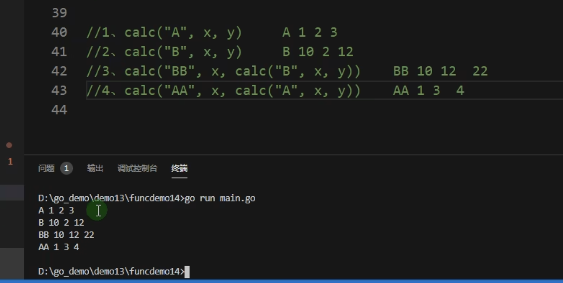Viewport: 563px width, 283px height.
Task: Click line number 44 in the gutter
Action: coord(59,110)
